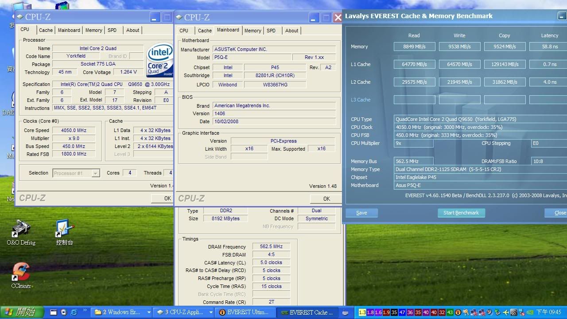Click the 47 temperature tray readout
The image size is (567, 319).
point(402,312)
